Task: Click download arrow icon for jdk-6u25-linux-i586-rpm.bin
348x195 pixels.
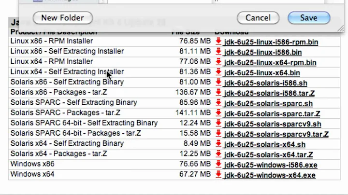Action: pyautogui.click(x=218, y=42)
